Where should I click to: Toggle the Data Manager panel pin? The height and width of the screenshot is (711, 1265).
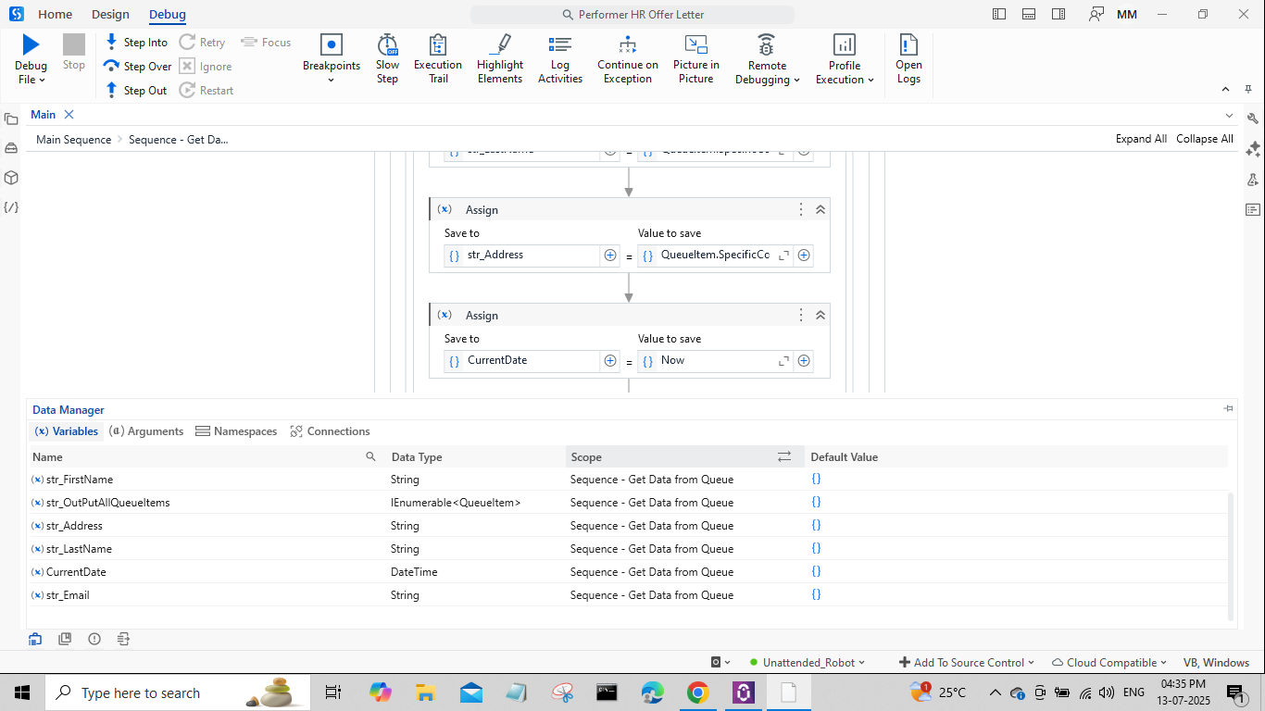pos(1228,408)
